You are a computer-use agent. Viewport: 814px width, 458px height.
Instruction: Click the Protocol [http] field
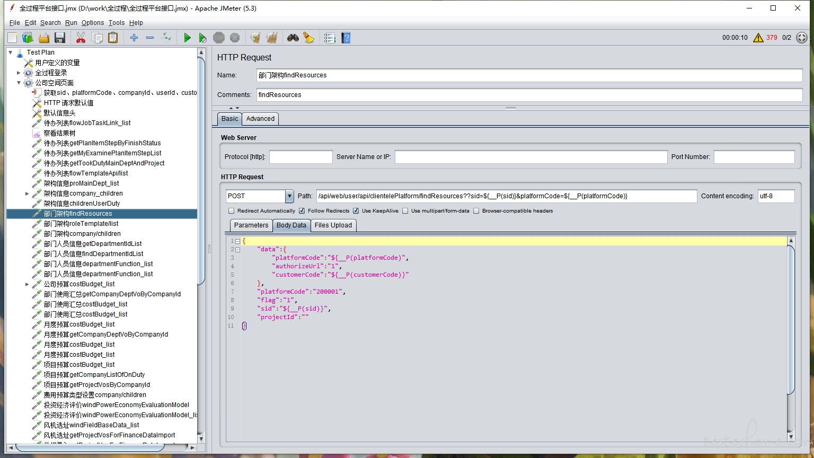pyautogui.click(x=300, y=157)
